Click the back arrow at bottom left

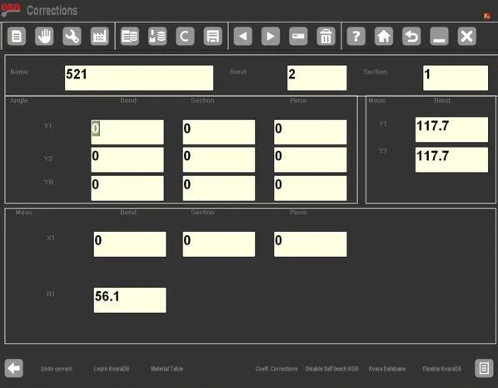[x=13, y=368]
